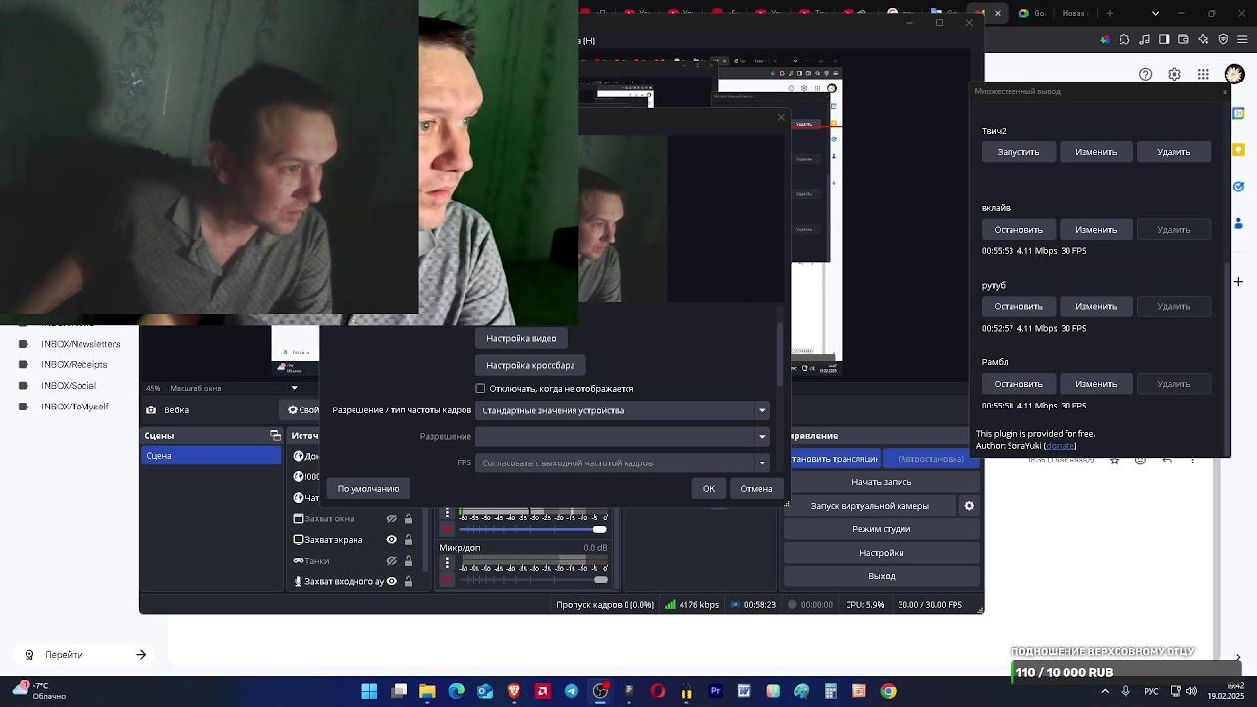Start the Твич2 stream with Запустить
Screen dimensions: 1257x707
pyautogui.click(x=1018, y=152)
